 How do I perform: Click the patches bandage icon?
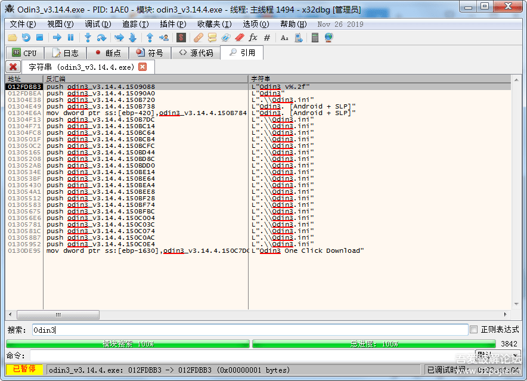pyautogui.click(x=199, y=38)
